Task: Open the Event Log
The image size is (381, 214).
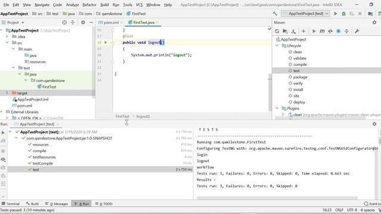Action: 373,203
